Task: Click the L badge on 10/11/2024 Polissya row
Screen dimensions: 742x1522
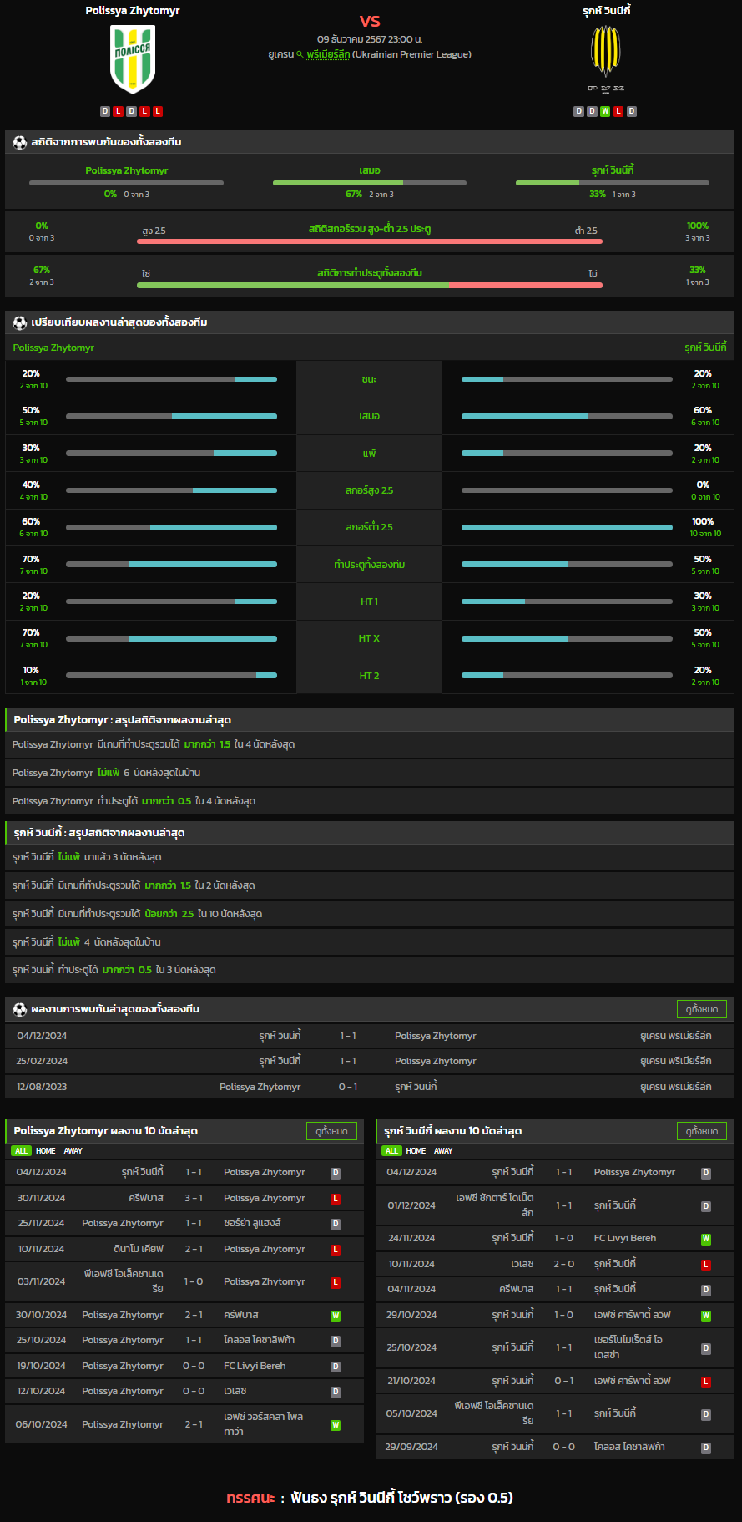Action: (336, 1250)
